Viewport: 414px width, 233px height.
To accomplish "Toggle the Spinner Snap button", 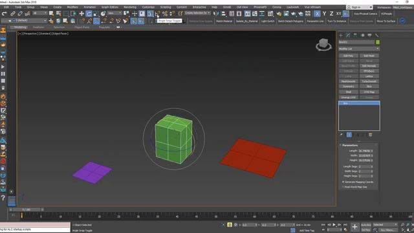I will click(x=172, y=14).
